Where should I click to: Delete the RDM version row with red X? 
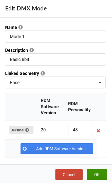[x=98, y=131]
